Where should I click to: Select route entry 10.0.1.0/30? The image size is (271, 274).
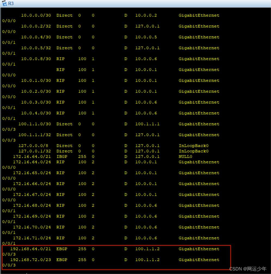[36, 81]
